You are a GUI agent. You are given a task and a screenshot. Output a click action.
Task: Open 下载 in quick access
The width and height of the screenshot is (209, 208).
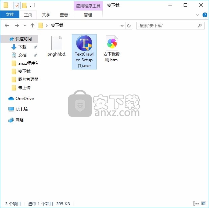point(22,47)
